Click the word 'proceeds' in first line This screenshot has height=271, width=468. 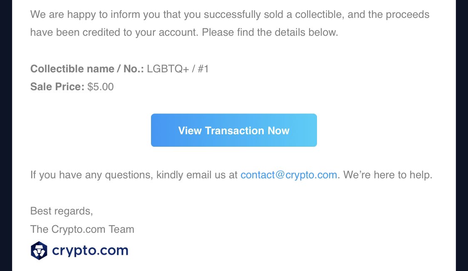coord(407,14)
